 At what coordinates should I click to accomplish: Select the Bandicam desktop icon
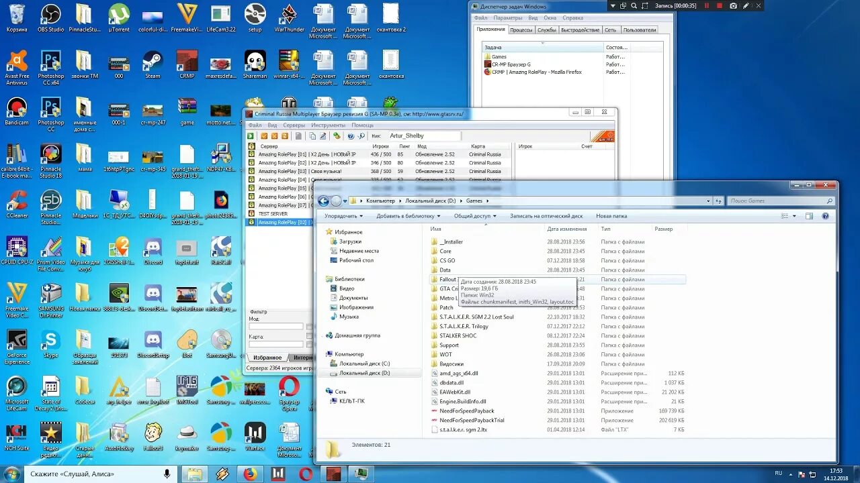pyautogui.click(x=17, y=111)
